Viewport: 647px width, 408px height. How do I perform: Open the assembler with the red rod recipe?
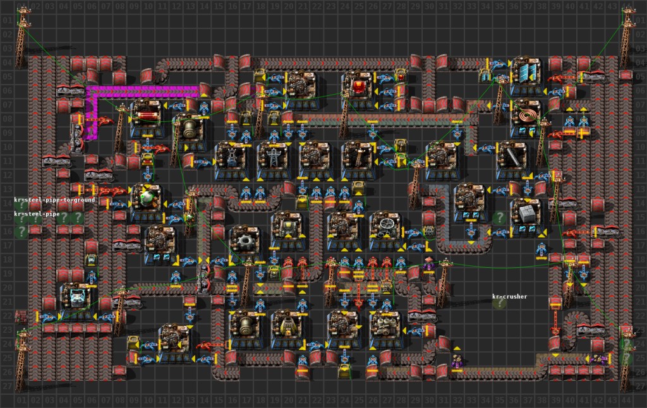pos(147,119)
